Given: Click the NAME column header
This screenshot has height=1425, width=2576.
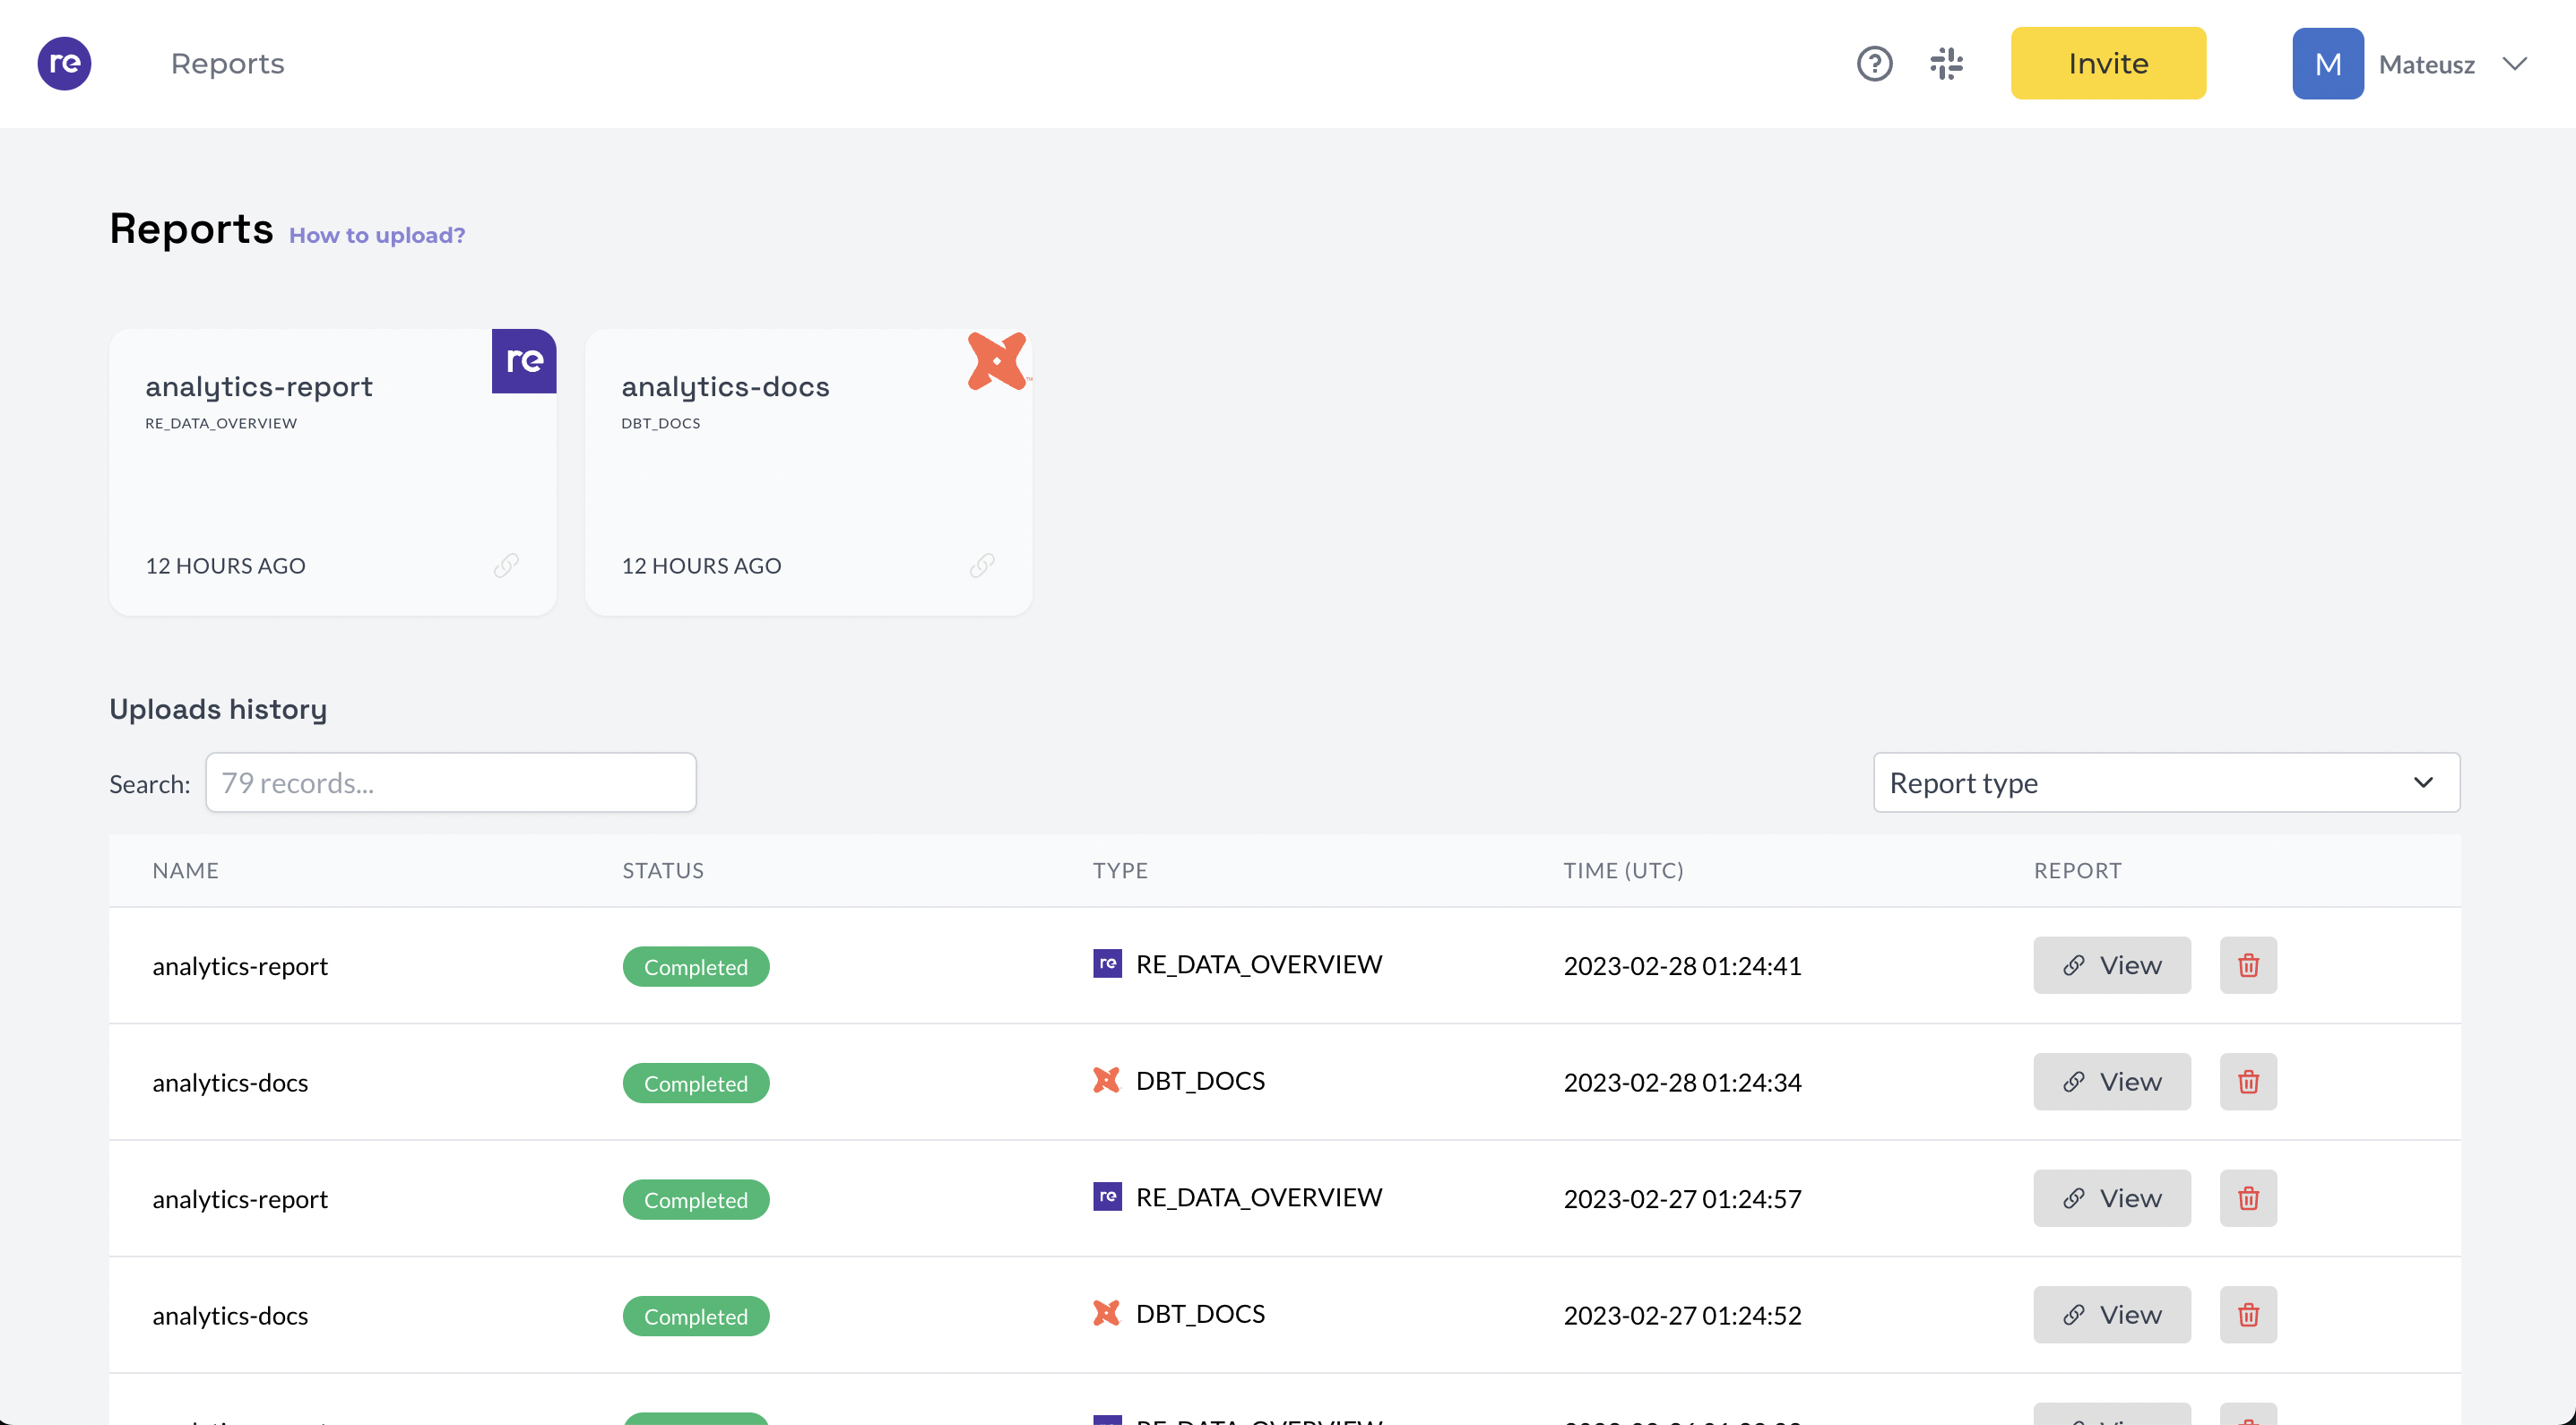Looking at the screenshot, I should click(x=185, y=870).
